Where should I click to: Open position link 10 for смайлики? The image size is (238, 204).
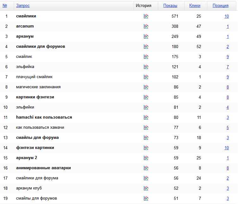[x=226, y=16]
